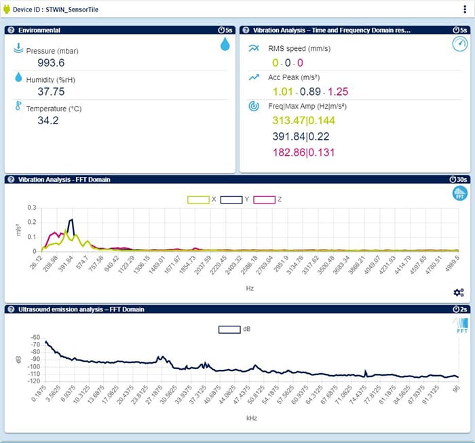This screenshot has width=475, height=443.
Task: Click the Temperature thermometer icon
Action: 18,106
